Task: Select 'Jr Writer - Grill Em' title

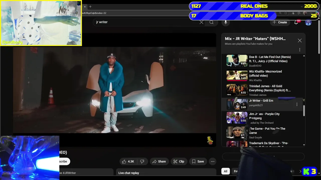Action: click(x=261, y=101)
